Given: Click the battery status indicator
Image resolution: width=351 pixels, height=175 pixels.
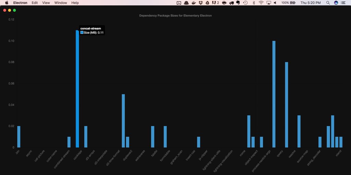Looking at the screenshot, I should click(x=289, y=3).
